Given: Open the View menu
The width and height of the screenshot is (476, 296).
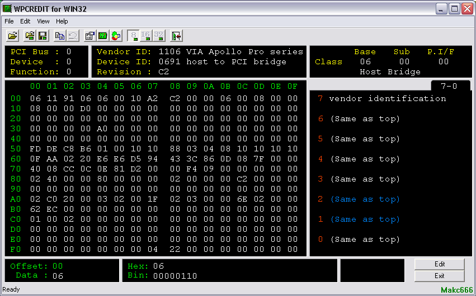Looking at the screenshot, I should point(43,21).
